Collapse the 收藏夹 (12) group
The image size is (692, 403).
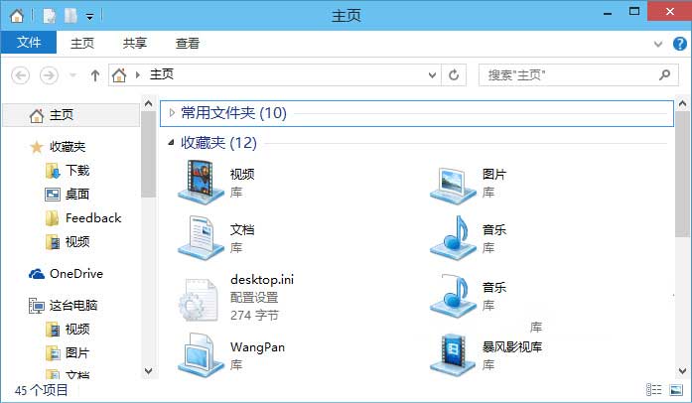coord(172,143)
